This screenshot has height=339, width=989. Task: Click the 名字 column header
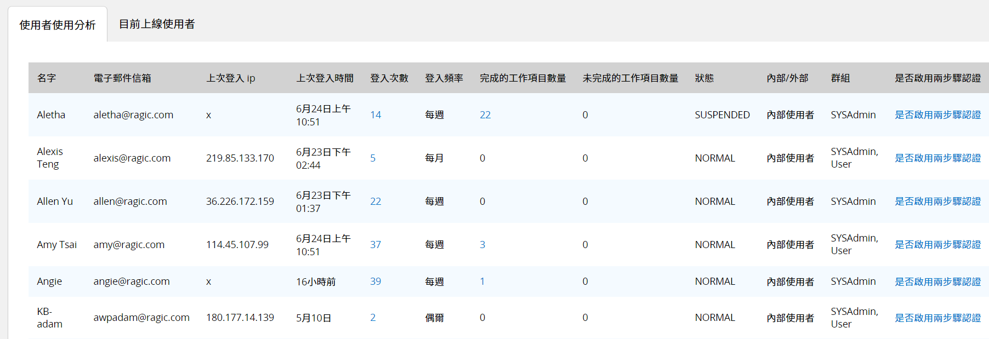coord(47,78)
